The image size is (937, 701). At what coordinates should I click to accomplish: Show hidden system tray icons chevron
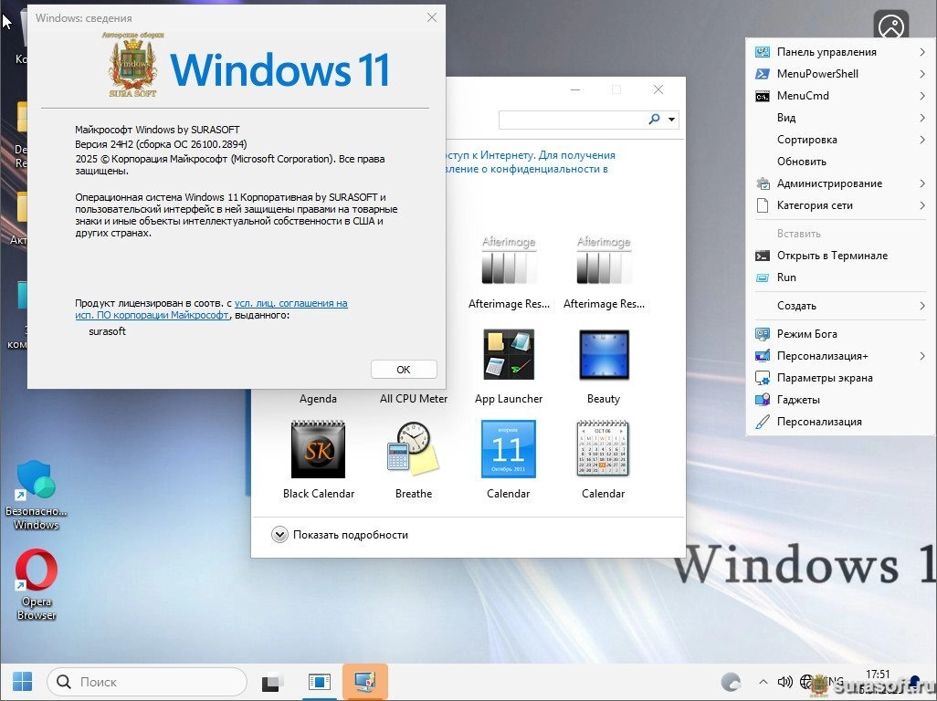[763, 682]
